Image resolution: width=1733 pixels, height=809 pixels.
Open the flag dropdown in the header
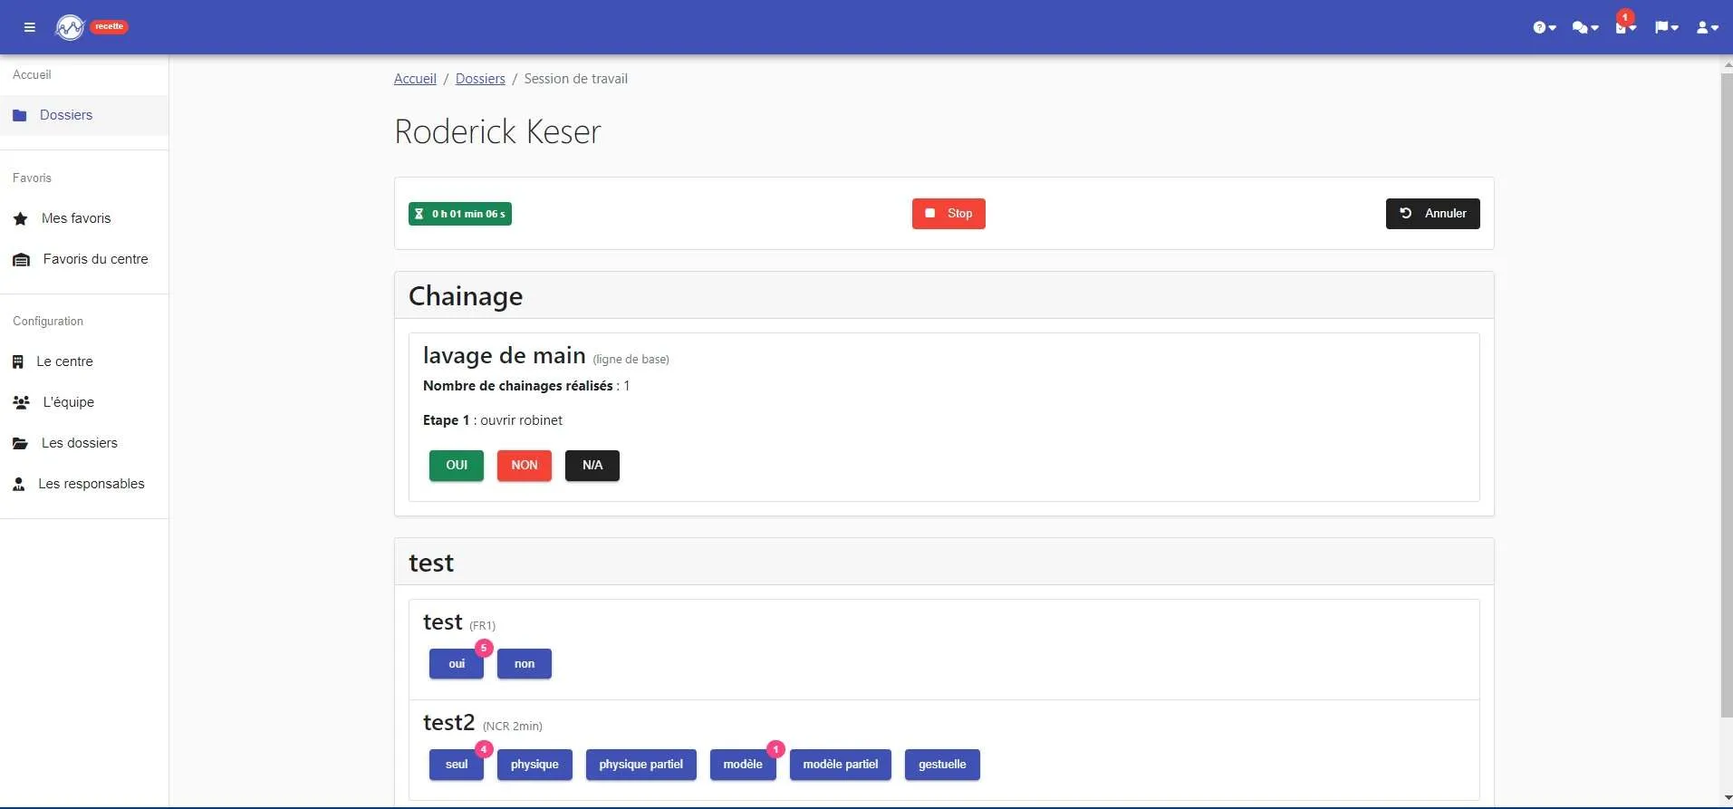[x=1666, y=27]
